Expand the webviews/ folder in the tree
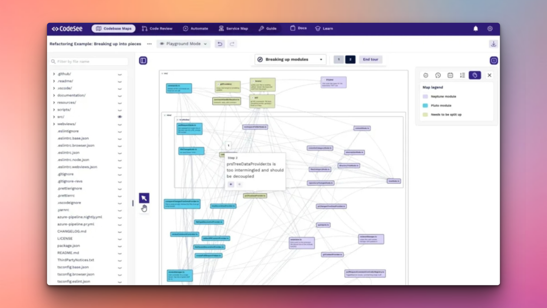Viewport: 547px width, 308px height. pos(54,124)
